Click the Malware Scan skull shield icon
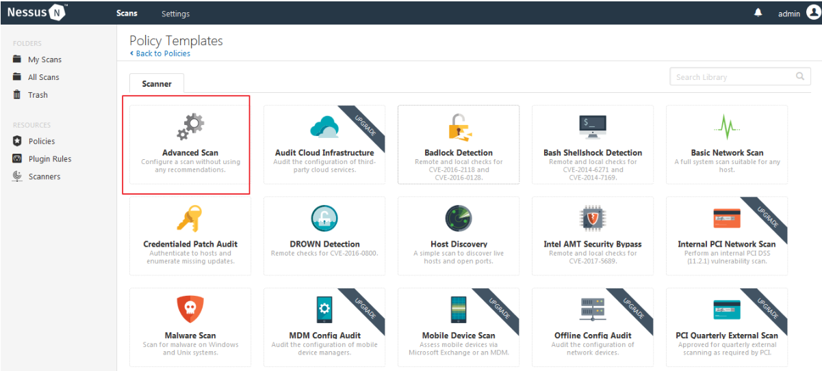This screenshot has width=822, height=371. (190, 310)
